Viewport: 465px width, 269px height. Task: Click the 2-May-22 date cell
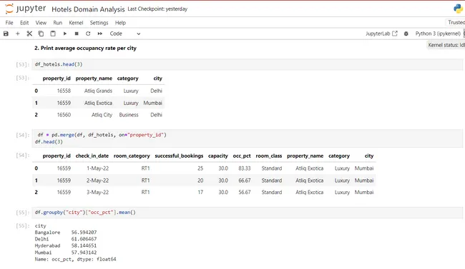click(97, 181)
